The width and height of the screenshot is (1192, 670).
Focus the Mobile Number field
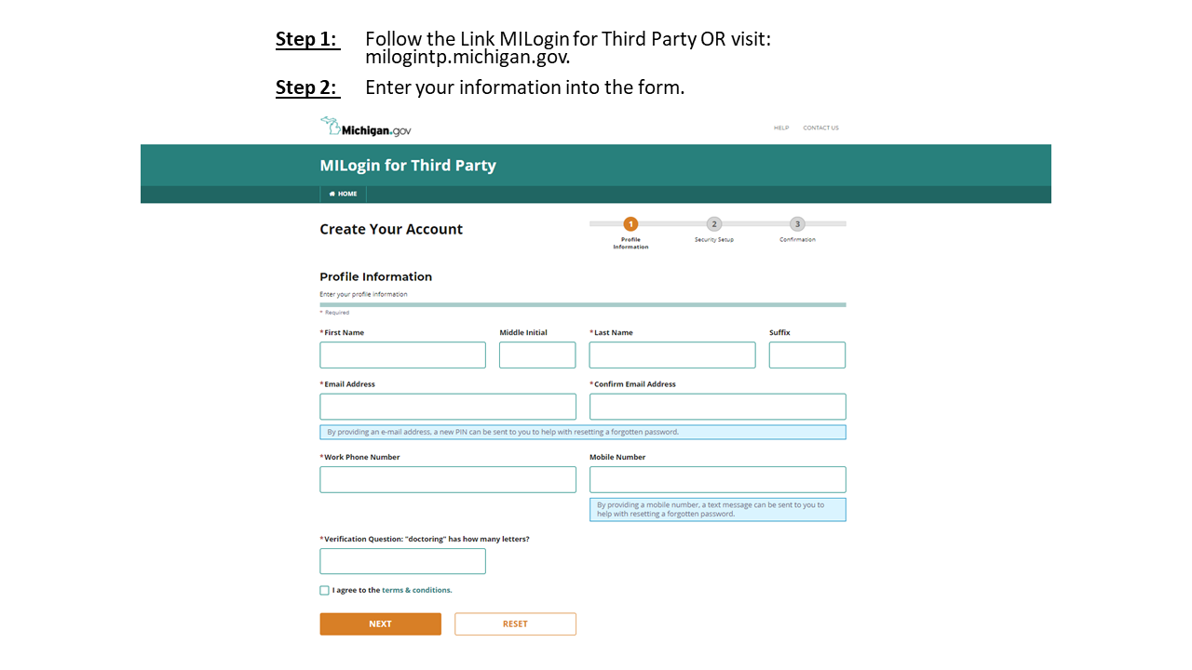717,479
